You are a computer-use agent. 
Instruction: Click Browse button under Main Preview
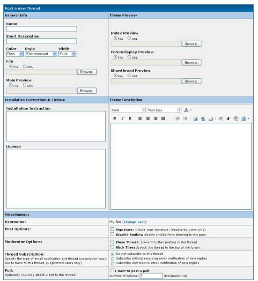coord(87,91)
